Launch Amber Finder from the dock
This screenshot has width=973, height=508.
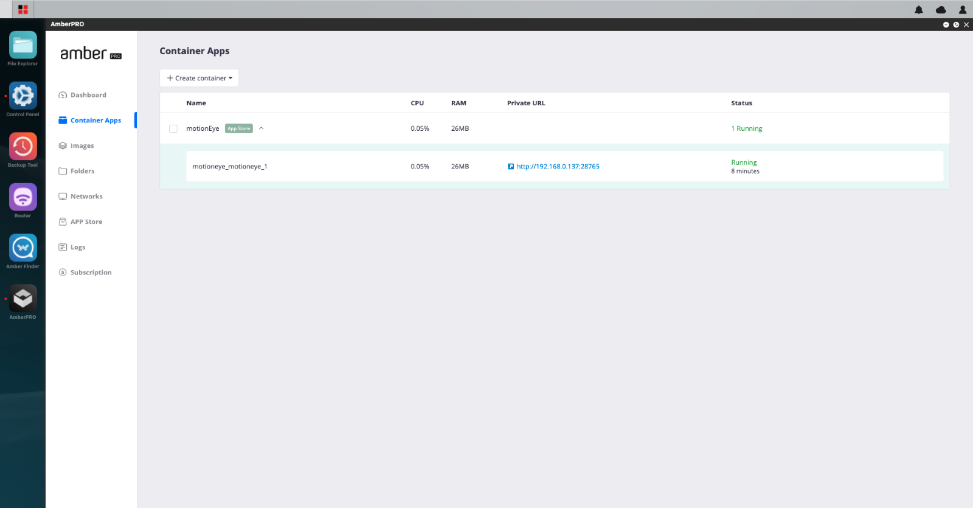[23, 248]
